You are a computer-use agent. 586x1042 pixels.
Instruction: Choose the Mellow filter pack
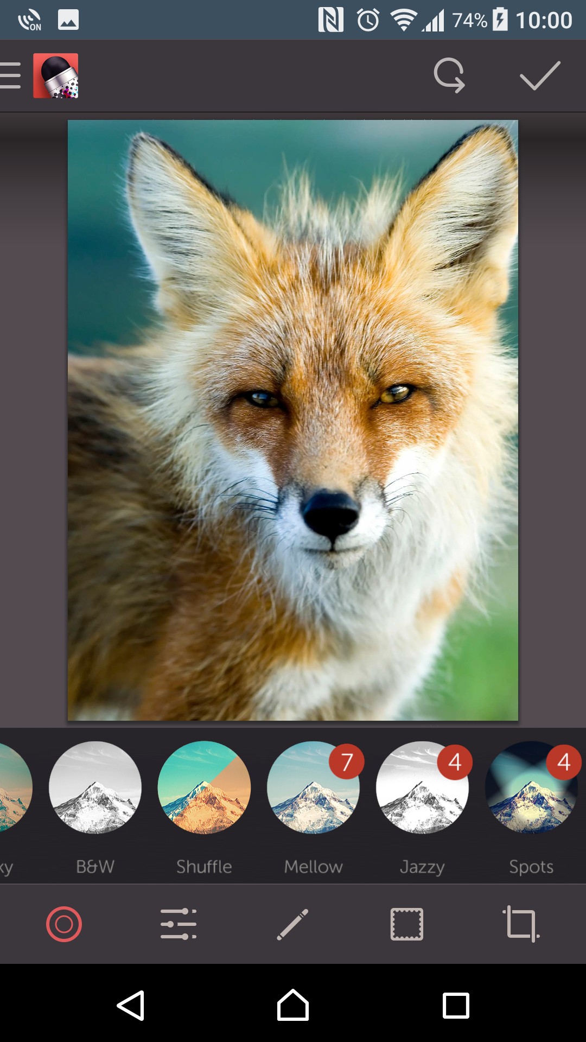pyautogui.click(x=313, y=787)
